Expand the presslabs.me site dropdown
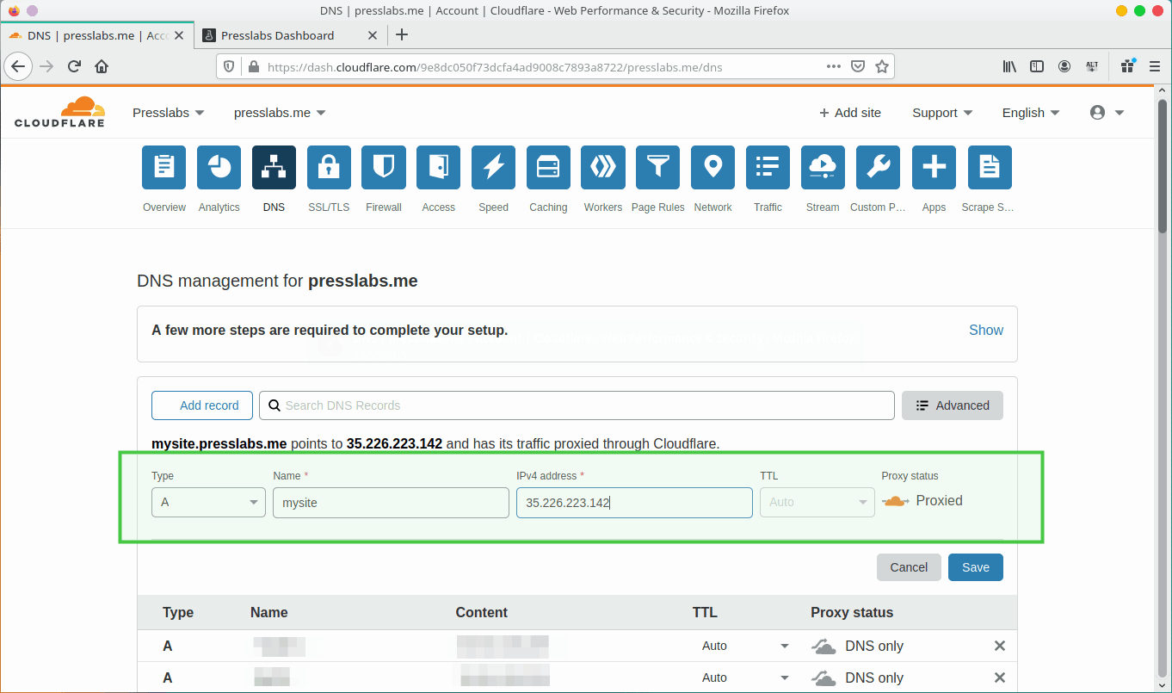Image resolution: width=1172 pixels, height=693 pixels. point(280,113)
